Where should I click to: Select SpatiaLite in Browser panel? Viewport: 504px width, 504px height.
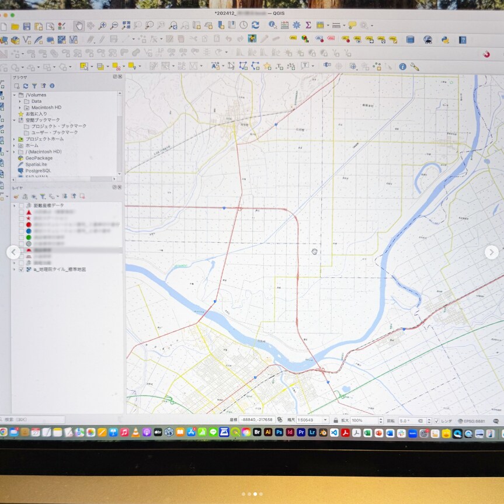[36, 165]
